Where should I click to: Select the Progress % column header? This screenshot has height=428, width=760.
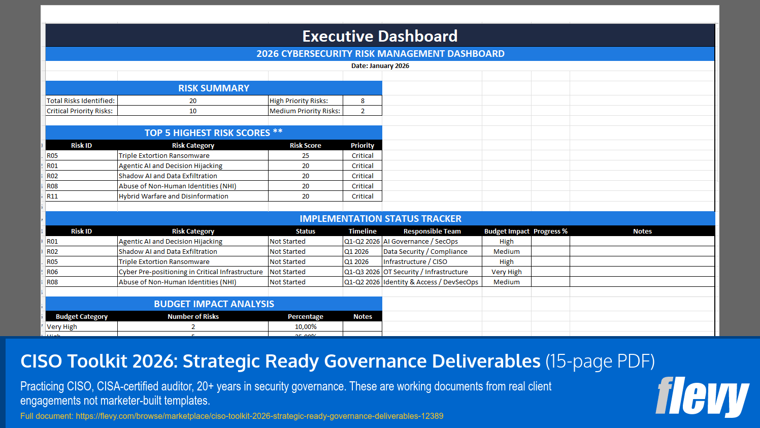551,231
